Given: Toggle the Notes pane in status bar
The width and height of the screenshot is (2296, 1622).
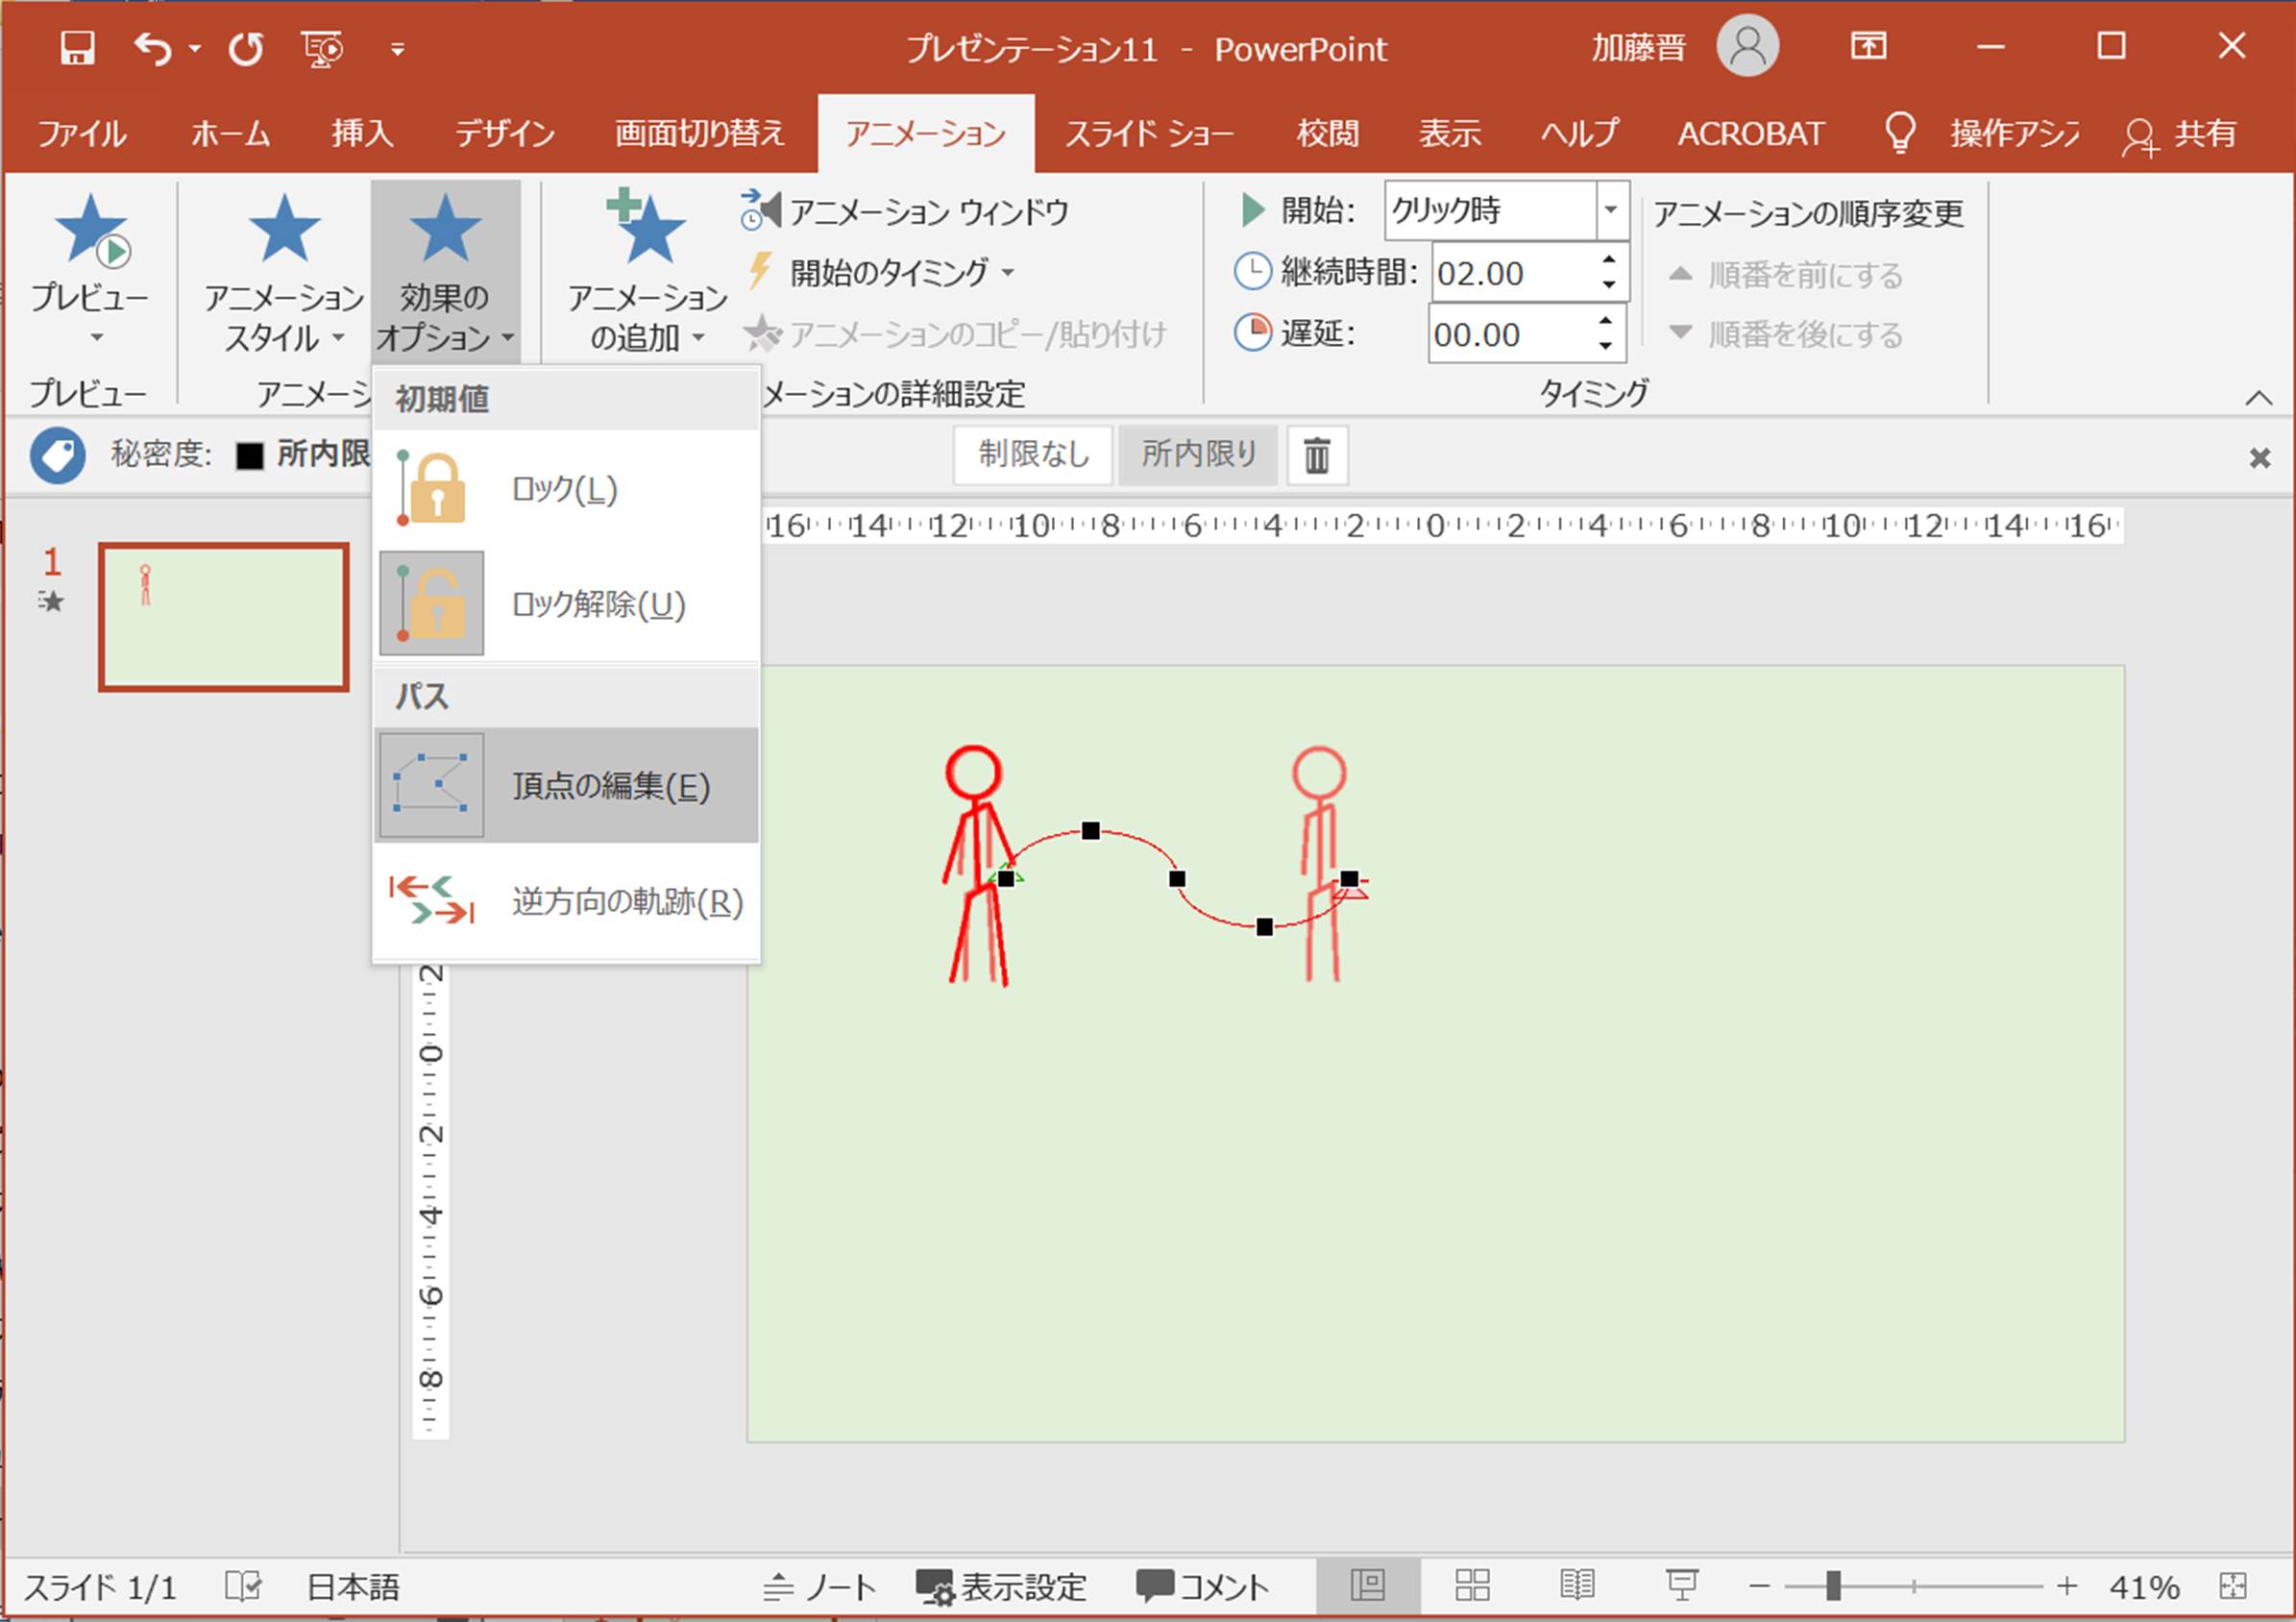Looking at the screenshot, I should [x=820, y=1586].
